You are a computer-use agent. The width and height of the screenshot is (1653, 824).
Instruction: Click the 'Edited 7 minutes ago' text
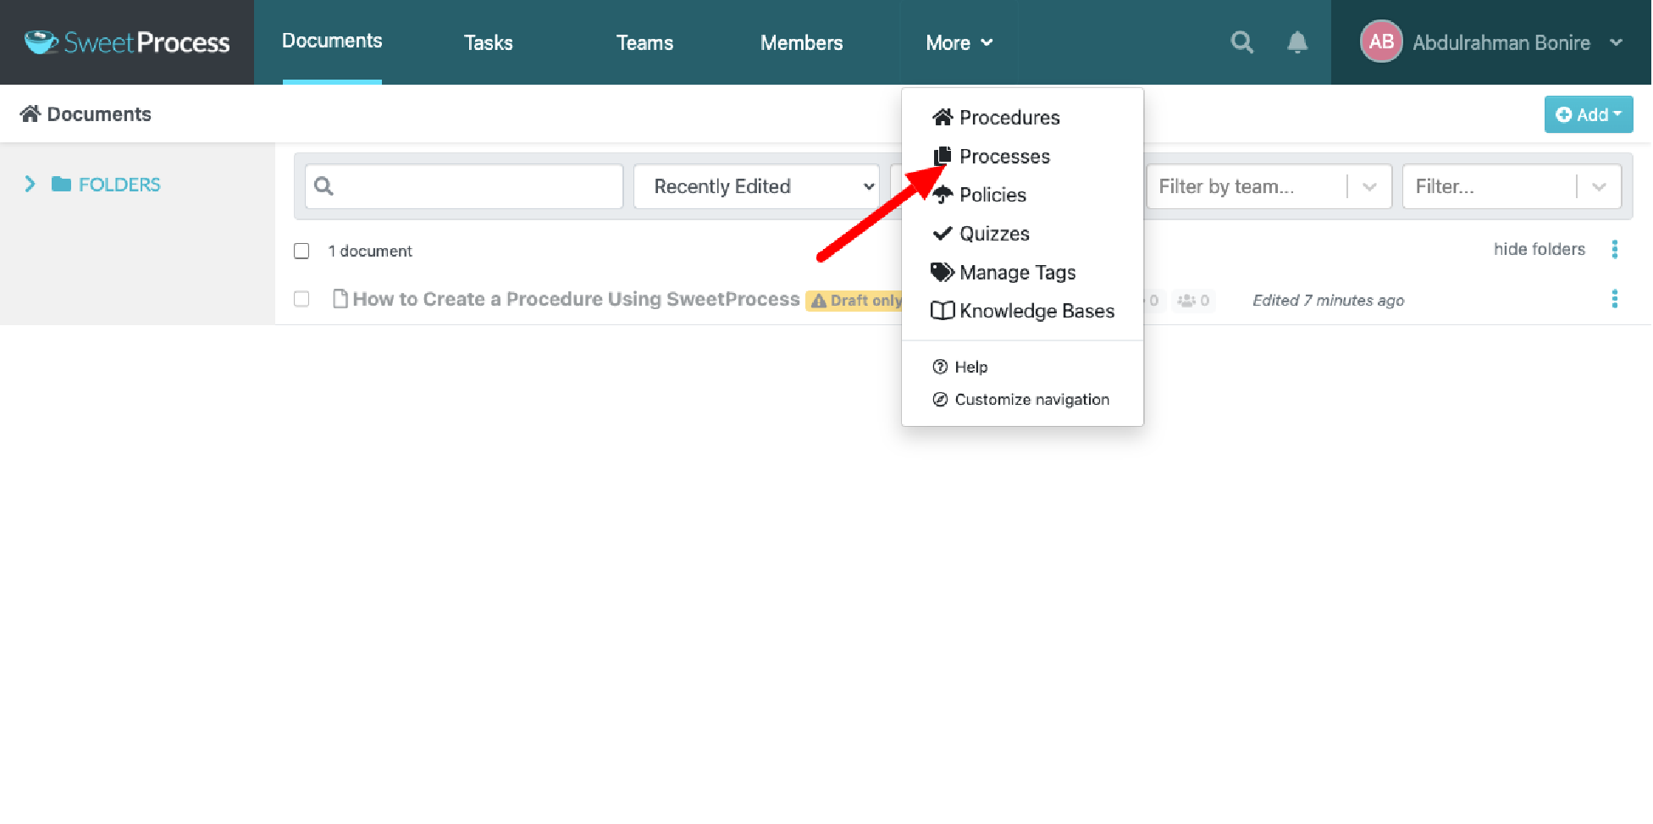[x=1328, y=301]
